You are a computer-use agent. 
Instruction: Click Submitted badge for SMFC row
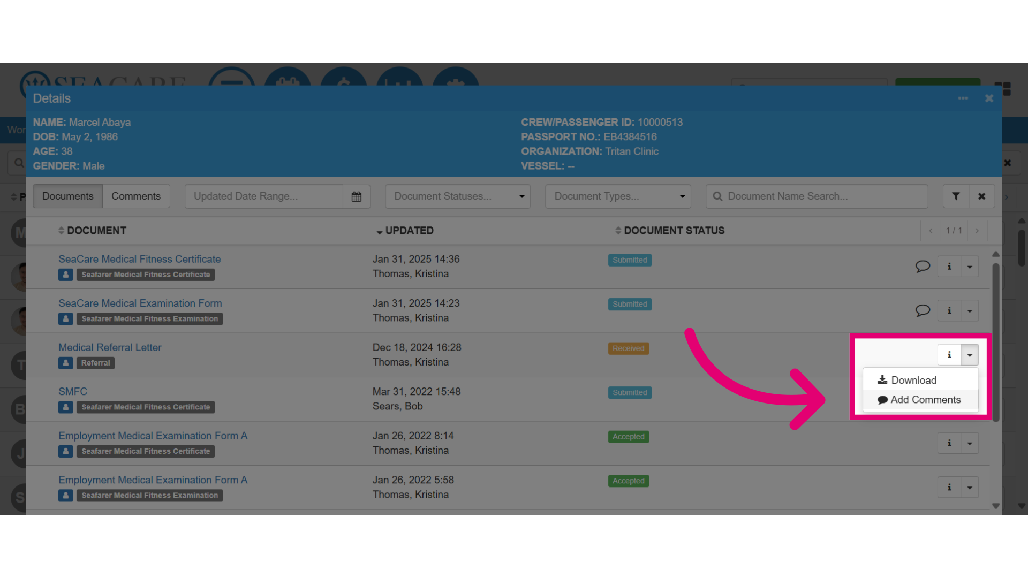tap(630, 393)
